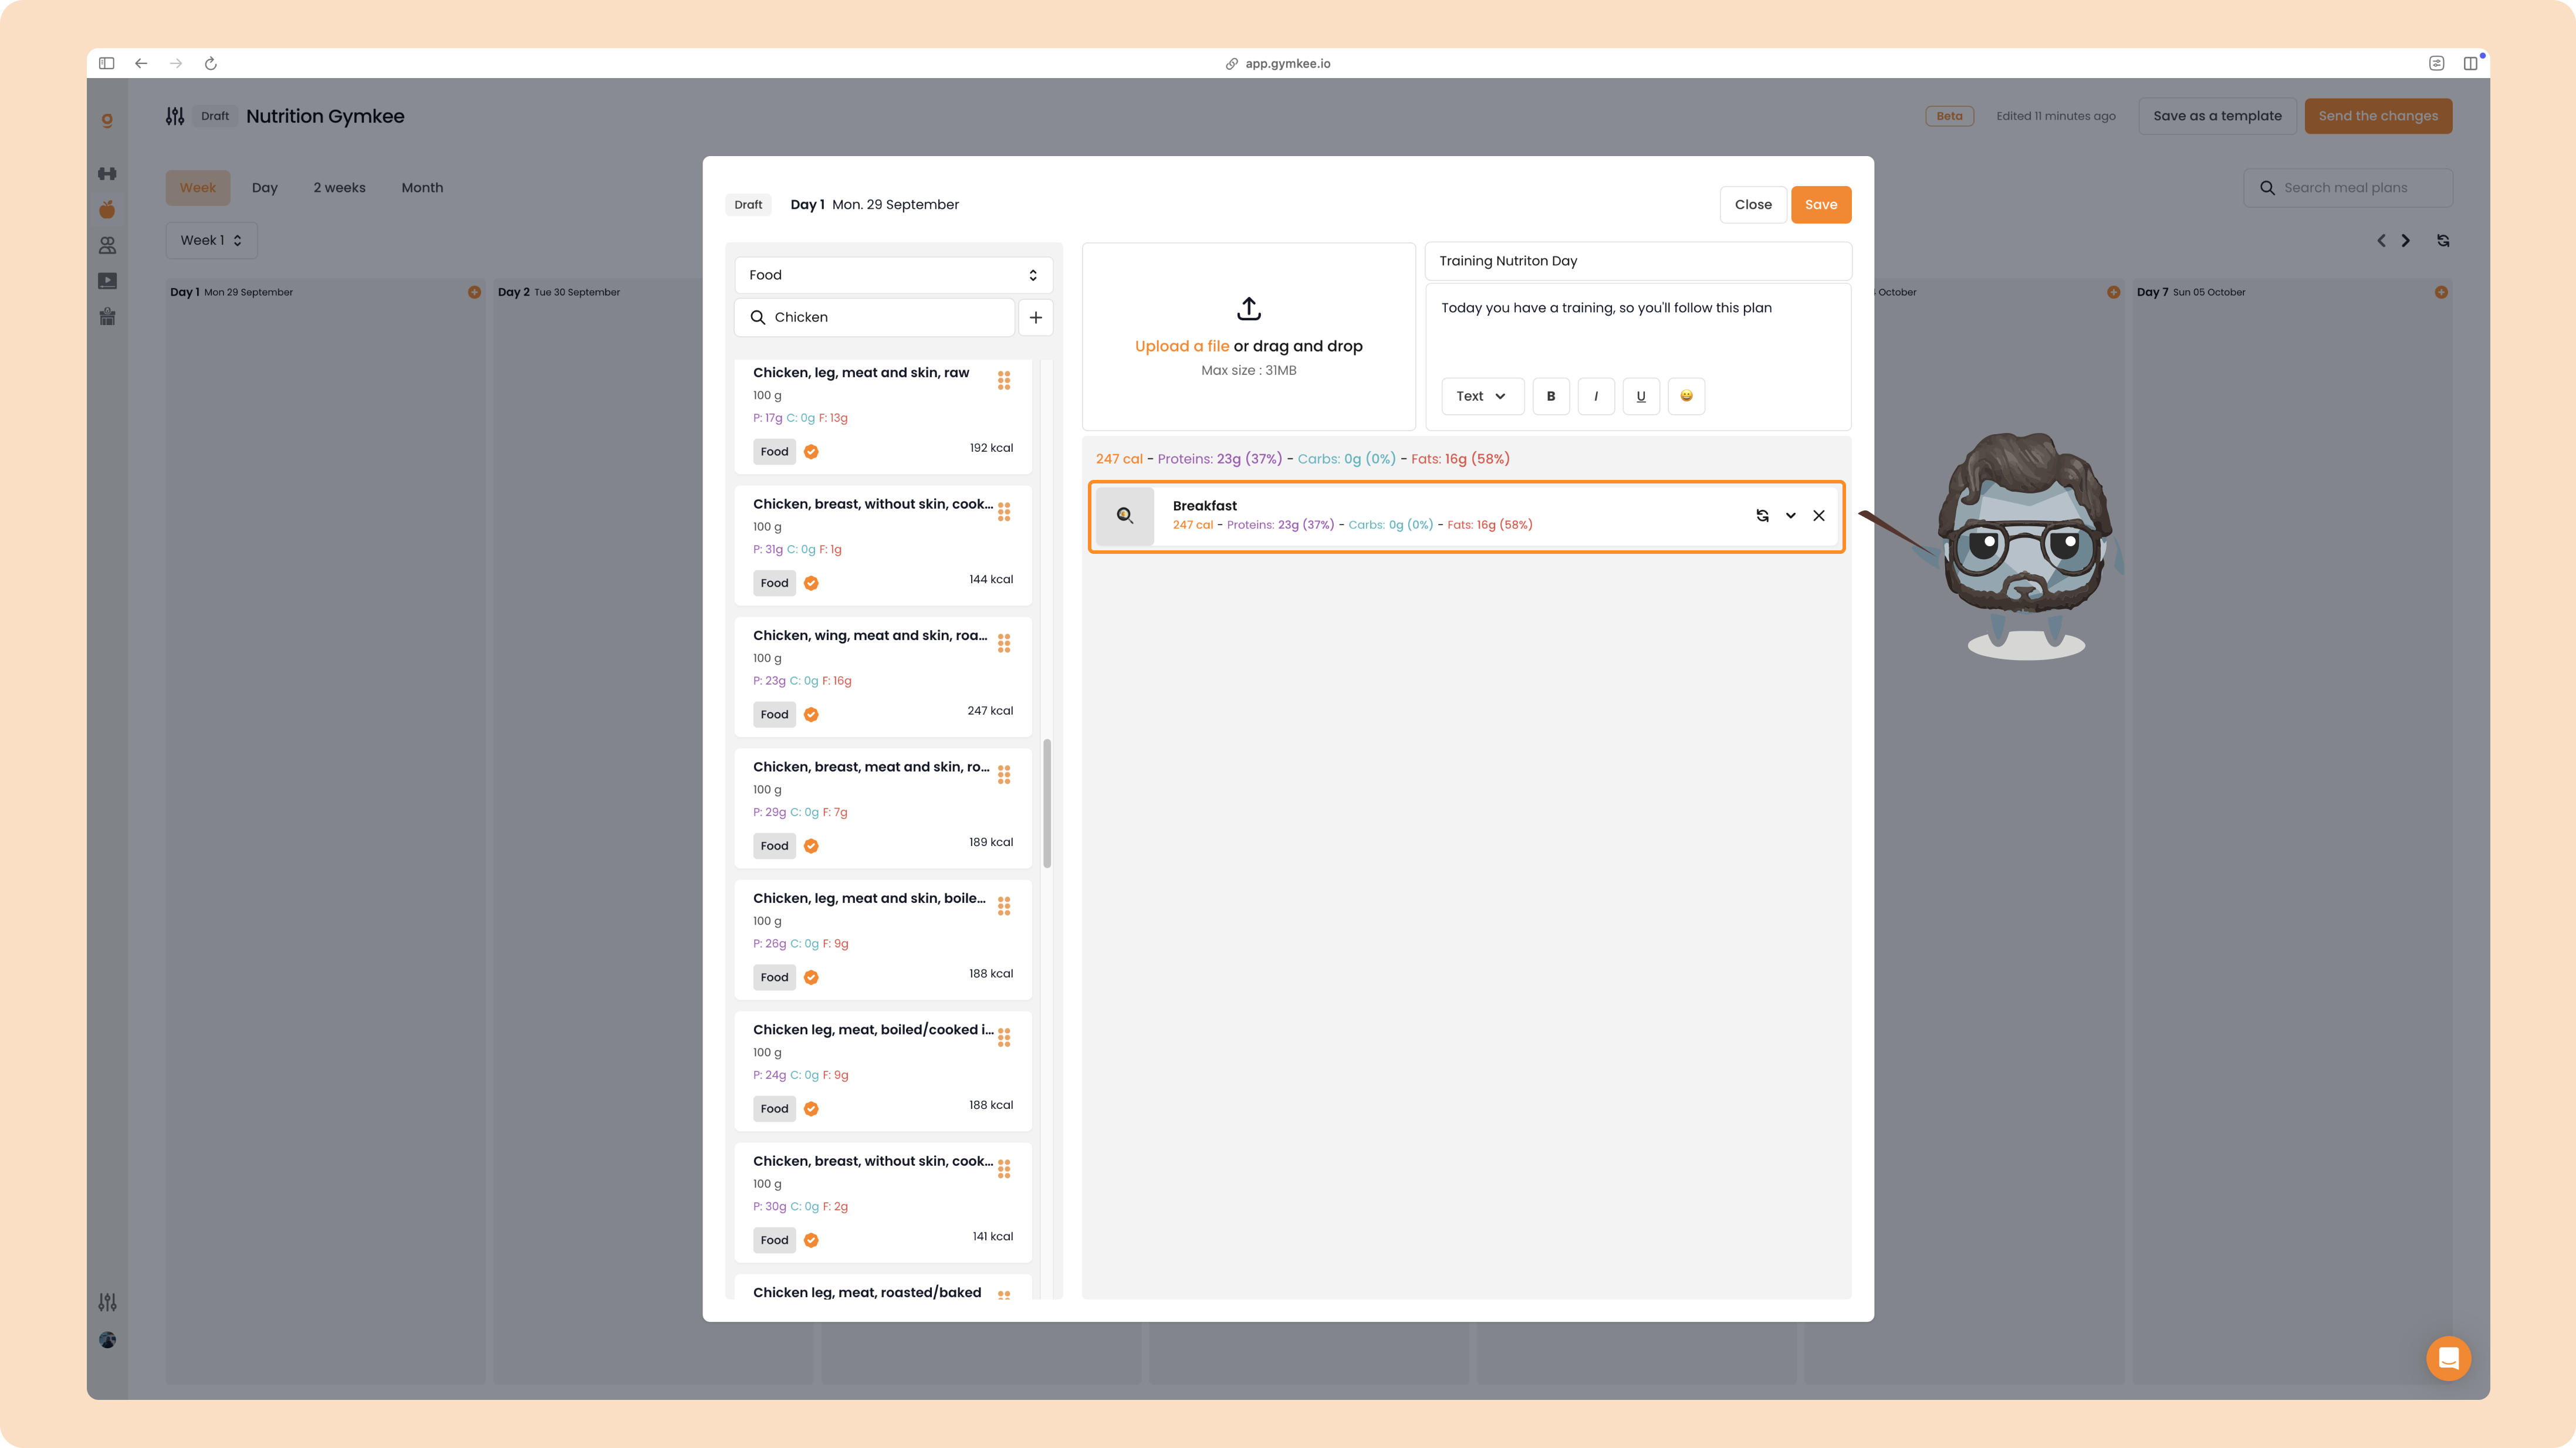Viewport: 2576px width, 1448px height.
Task: Switch to Month view tab
Action: coord(422,188)
